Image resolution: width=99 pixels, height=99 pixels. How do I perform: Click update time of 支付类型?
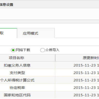(x=86, y=73)
